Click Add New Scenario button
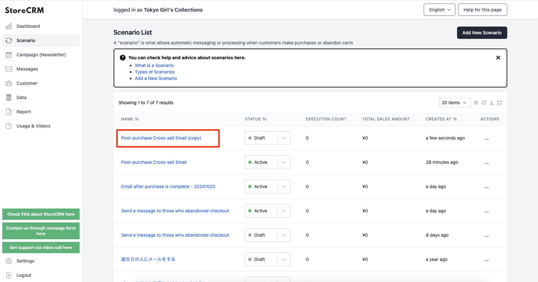Screen dimensions: 538x282 coord(482,33)
